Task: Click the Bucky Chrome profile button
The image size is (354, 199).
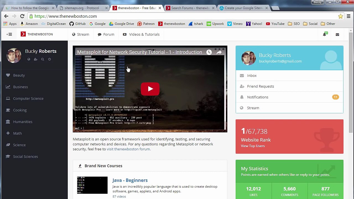Action: (x=317, y=2)
